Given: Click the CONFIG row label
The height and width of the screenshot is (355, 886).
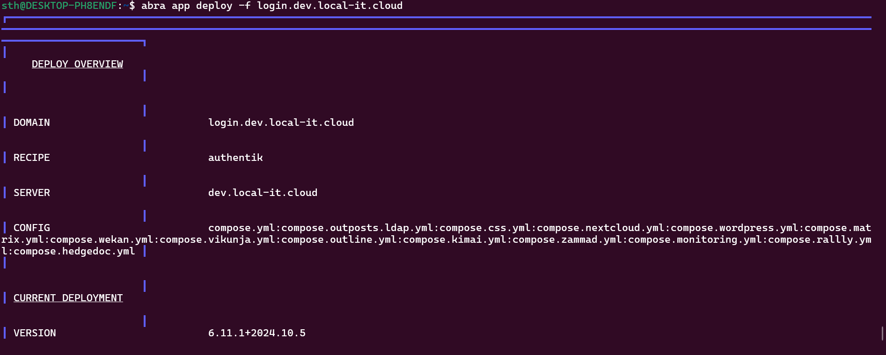Looking at the screenshot, I should point(32,228).
